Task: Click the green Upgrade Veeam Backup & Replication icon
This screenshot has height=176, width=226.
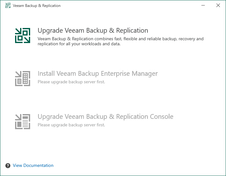Action: pos(23,36)
